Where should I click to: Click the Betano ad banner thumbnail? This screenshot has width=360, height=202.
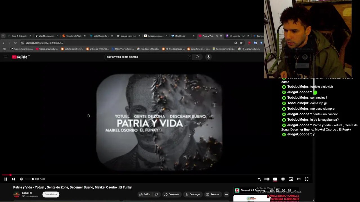pyautogui.click(x=266, y=198)
